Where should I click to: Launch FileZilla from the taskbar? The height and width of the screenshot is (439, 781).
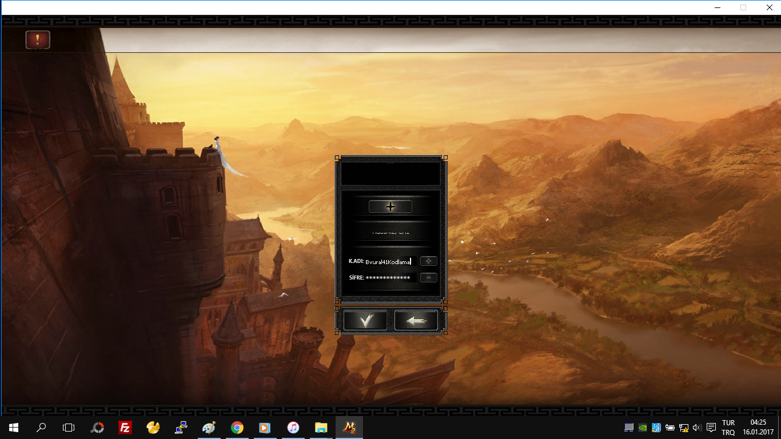pyautogui.click(x=125, y=428)
